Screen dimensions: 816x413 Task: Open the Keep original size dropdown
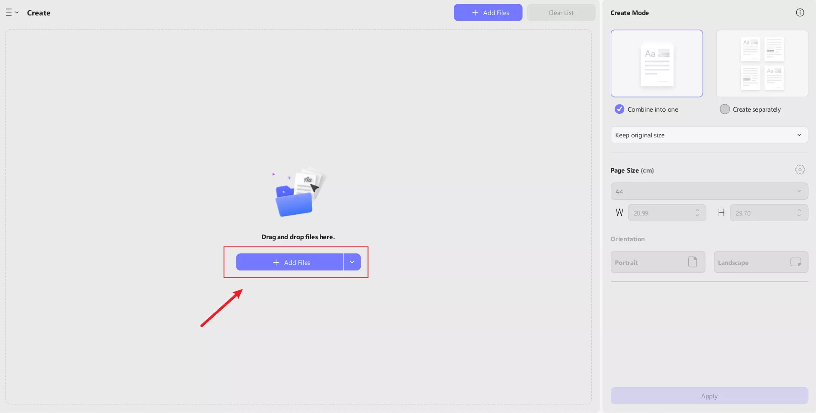709,135
